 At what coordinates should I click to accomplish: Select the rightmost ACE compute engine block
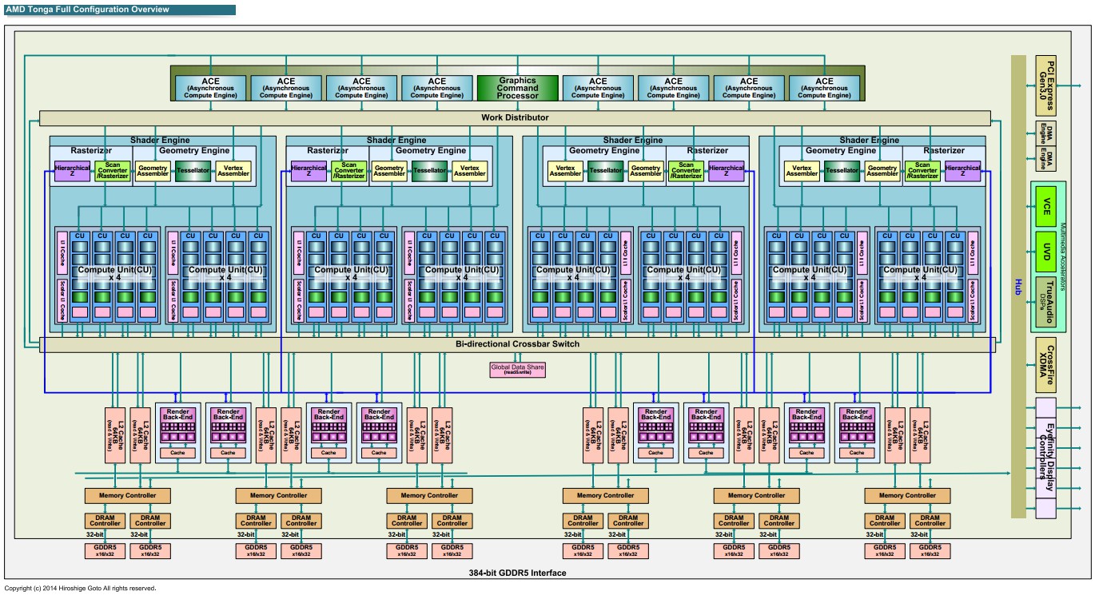(x=824, y=88)
